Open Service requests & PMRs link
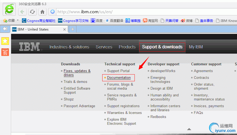 click(122, 97)
